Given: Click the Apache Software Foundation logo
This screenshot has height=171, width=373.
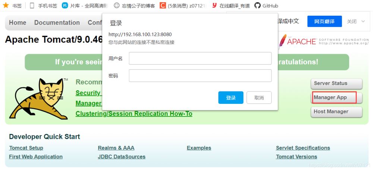Looking at the screenshot, I should pos(324,41).
